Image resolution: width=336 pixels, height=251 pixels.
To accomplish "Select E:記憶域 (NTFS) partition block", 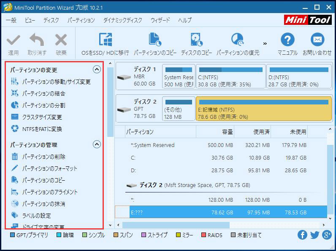I will point(264,109).
